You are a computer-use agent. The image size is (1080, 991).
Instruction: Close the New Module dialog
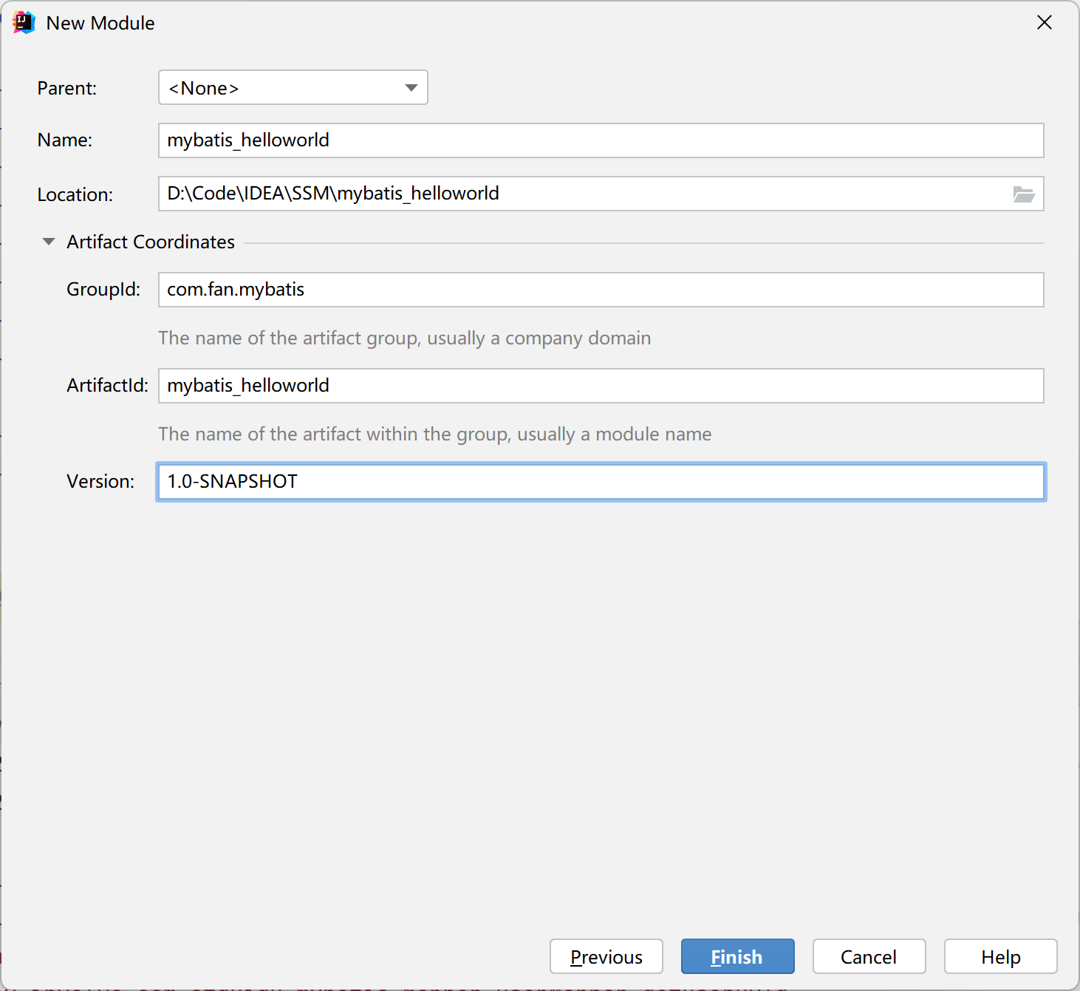point(1044,23)
